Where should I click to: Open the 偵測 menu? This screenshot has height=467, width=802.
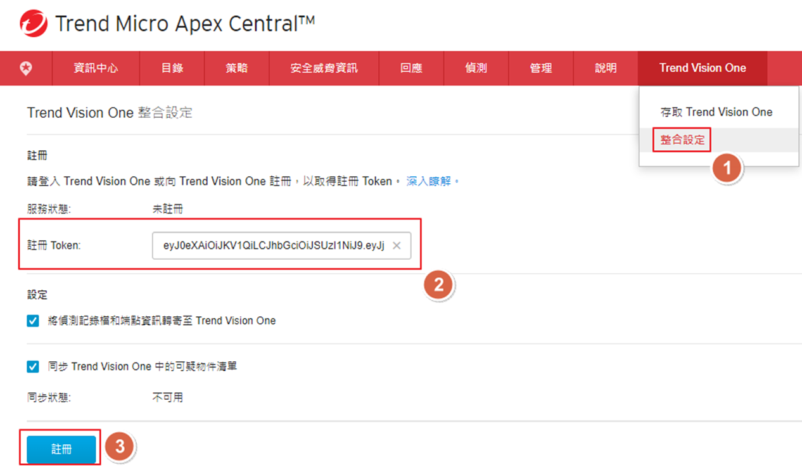point(476,68)
